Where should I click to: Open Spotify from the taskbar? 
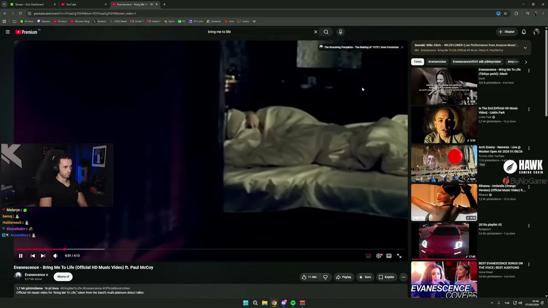click(293, 303)
